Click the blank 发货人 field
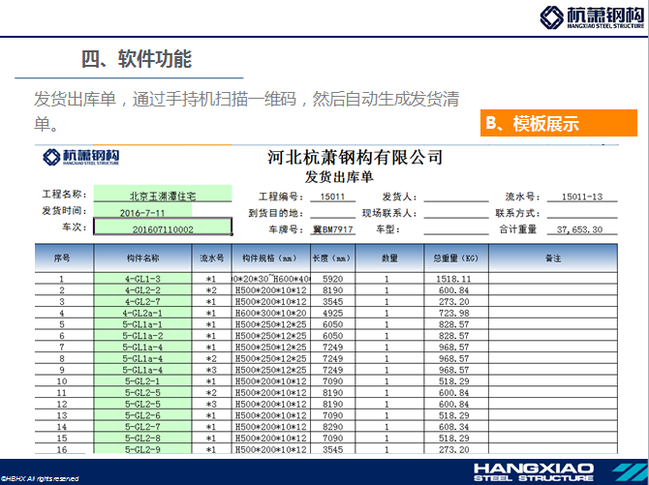The height and width of the screenshot is (485, 649). (456, 197)
